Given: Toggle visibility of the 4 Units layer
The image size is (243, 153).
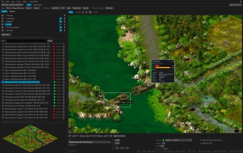Looking at the screenshot, I should [60, 24].
